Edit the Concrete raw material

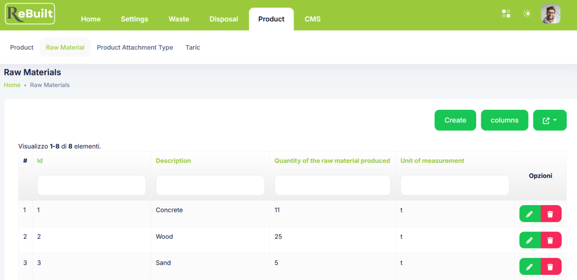tap(530, 214)
